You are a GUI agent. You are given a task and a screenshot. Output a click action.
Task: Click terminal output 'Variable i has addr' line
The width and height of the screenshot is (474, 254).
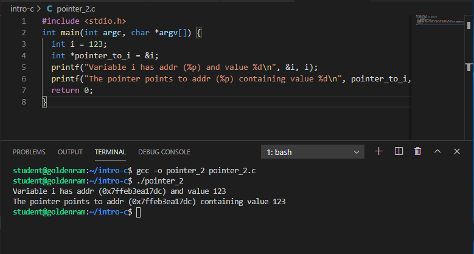(119, 191)
